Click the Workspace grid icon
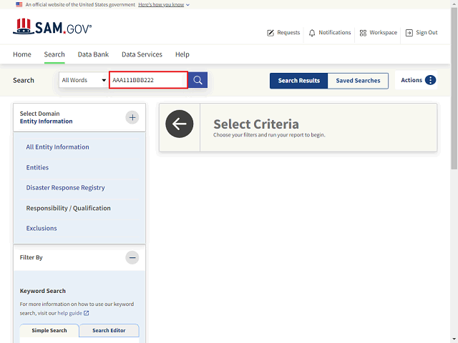458x343 pixels. coord(363,33)
